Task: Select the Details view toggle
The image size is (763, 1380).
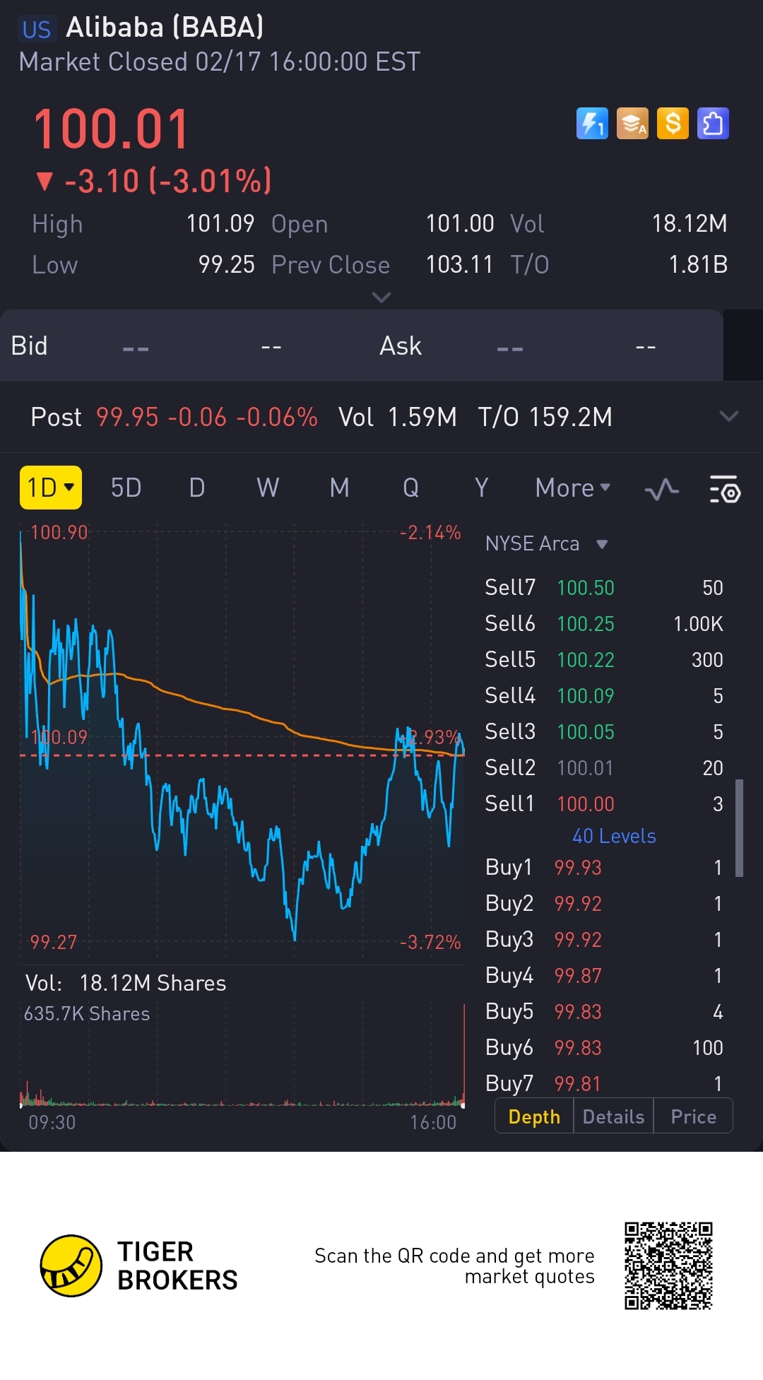Action: coord(613,1116)
